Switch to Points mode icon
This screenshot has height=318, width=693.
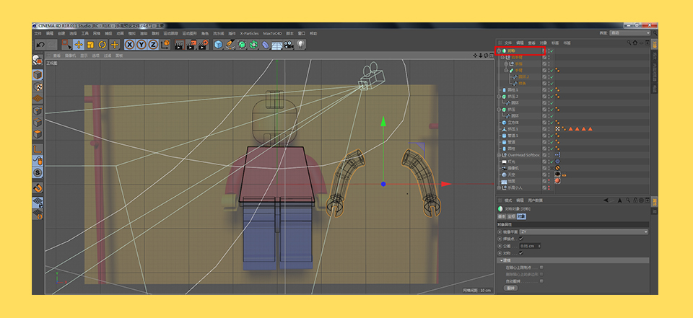point(38,110)
